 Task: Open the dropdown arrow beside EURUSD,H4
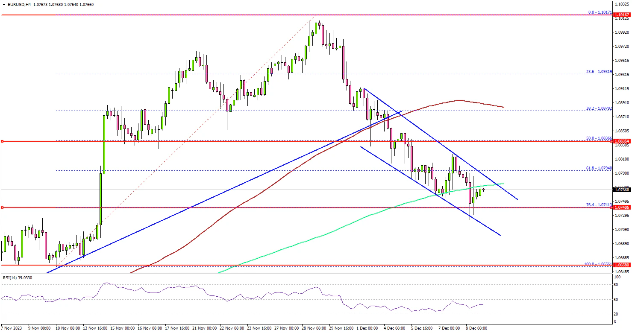[3, 4]
